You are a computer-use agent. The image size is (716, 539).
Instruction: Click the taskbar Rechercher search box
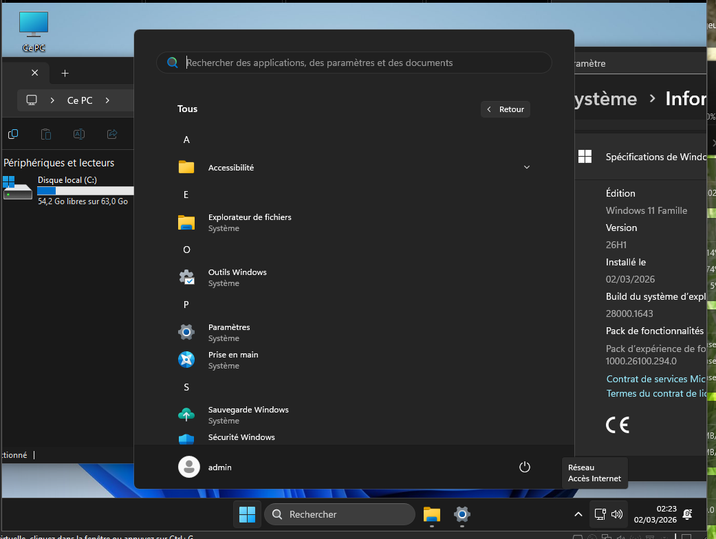point(339,514)
